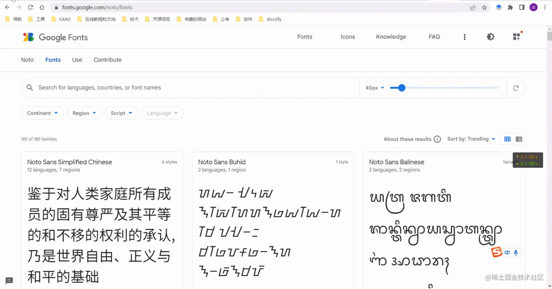
Task: Click the Google Fonts logo
Action: click(x=55, y=37)
